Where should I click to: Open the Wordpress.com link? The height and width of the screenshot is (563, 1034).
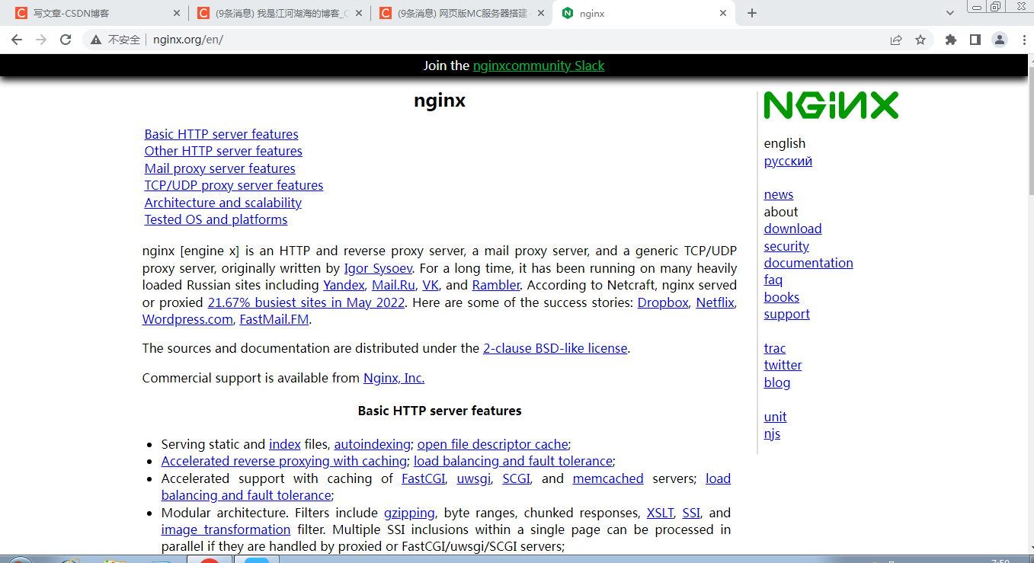coord(187,319)
